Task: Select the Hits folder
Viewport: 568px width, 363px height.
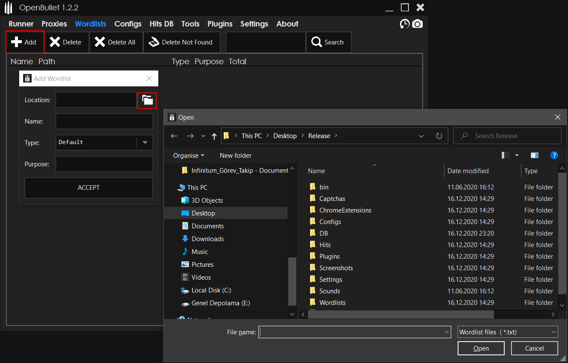Action: click(325, 245)
